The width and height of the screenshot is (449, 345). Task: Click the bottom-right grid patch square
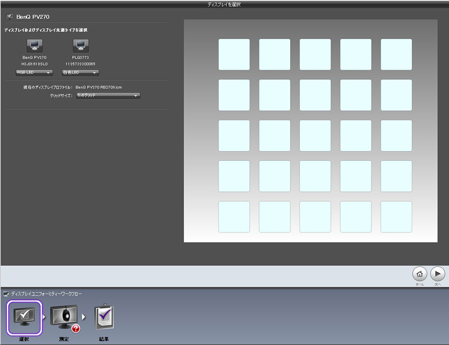tap(396, 217)
